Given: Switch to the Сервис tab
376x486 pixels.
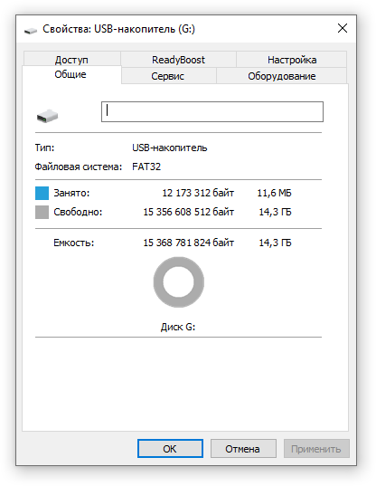Looking at the screenshot, I should (168, 76).
